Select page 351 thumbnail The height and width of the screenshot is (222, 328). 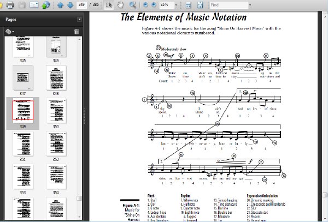pyautogui.click(x=23, y=143)
